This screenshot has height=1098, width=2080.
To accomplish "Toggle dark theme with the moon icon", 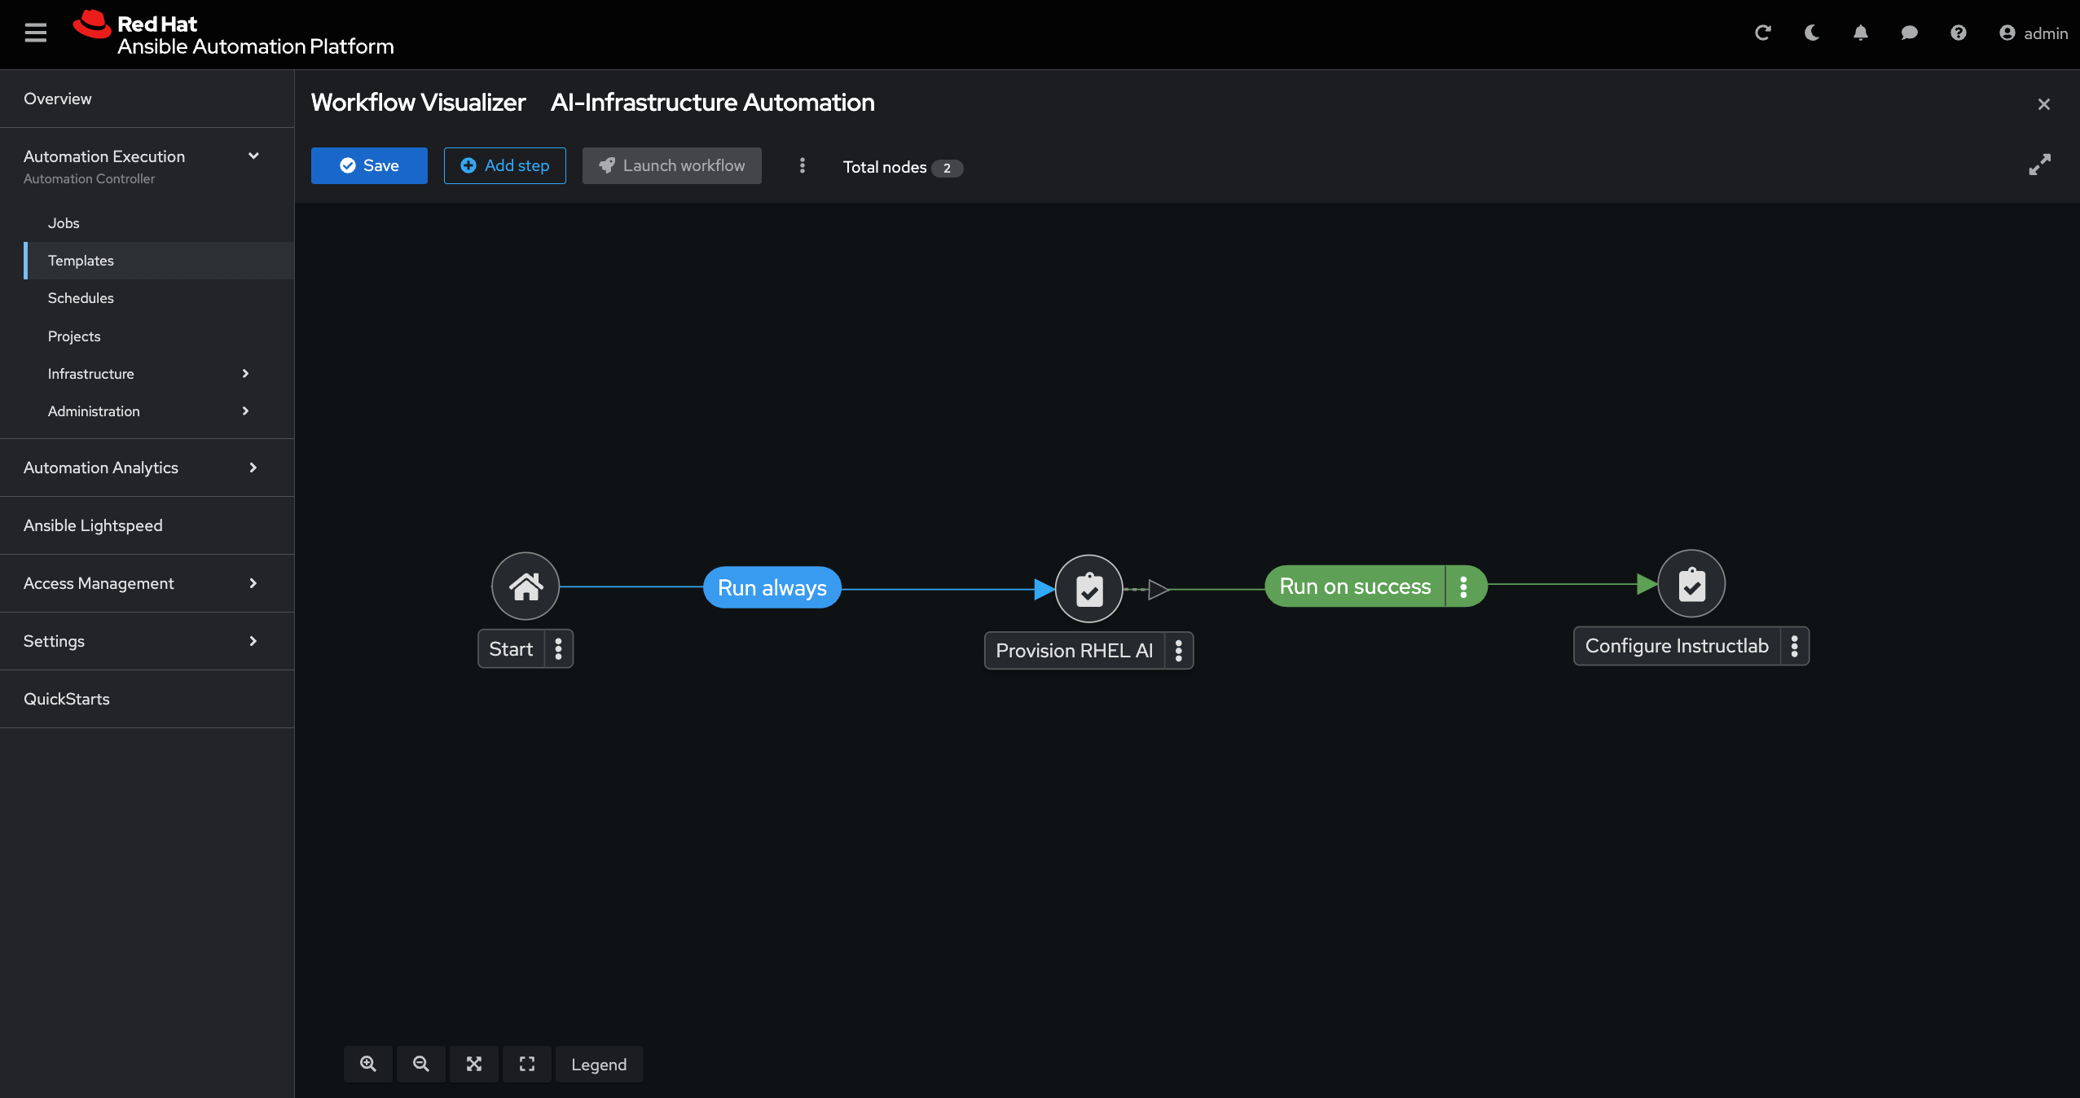I will tap(1811, 33).
